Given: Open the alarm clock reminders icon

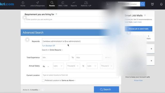Looking at the screenshot, I should 152,4.
